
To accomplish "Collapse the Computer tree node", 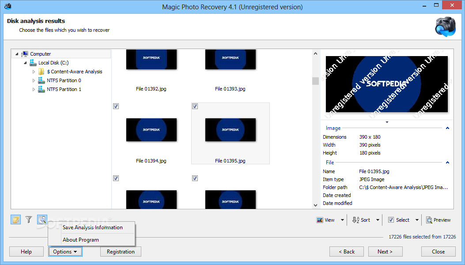I will (17, 54).
